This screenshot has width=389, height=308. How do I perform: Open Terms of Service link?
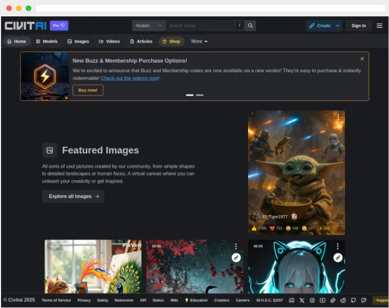point(56,300)
